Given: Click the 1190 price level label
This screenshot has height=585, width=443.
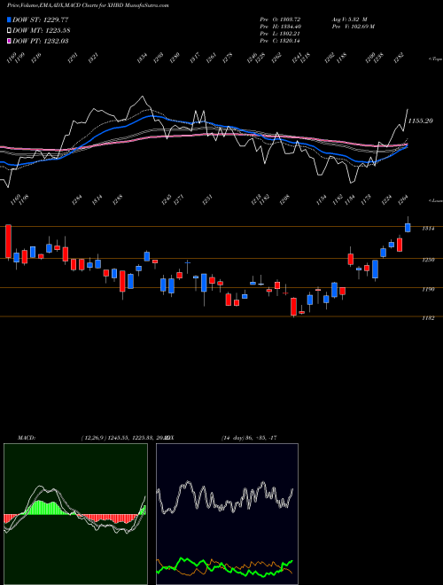Looking at the screenshot, I should (428, 289).
